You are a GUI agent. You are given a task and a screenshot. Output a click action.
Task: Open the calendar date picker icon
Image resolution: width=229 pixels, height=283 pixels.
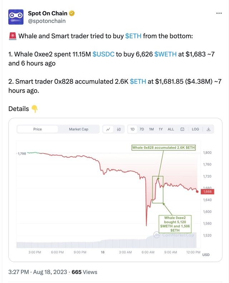[x=182, y=129]
